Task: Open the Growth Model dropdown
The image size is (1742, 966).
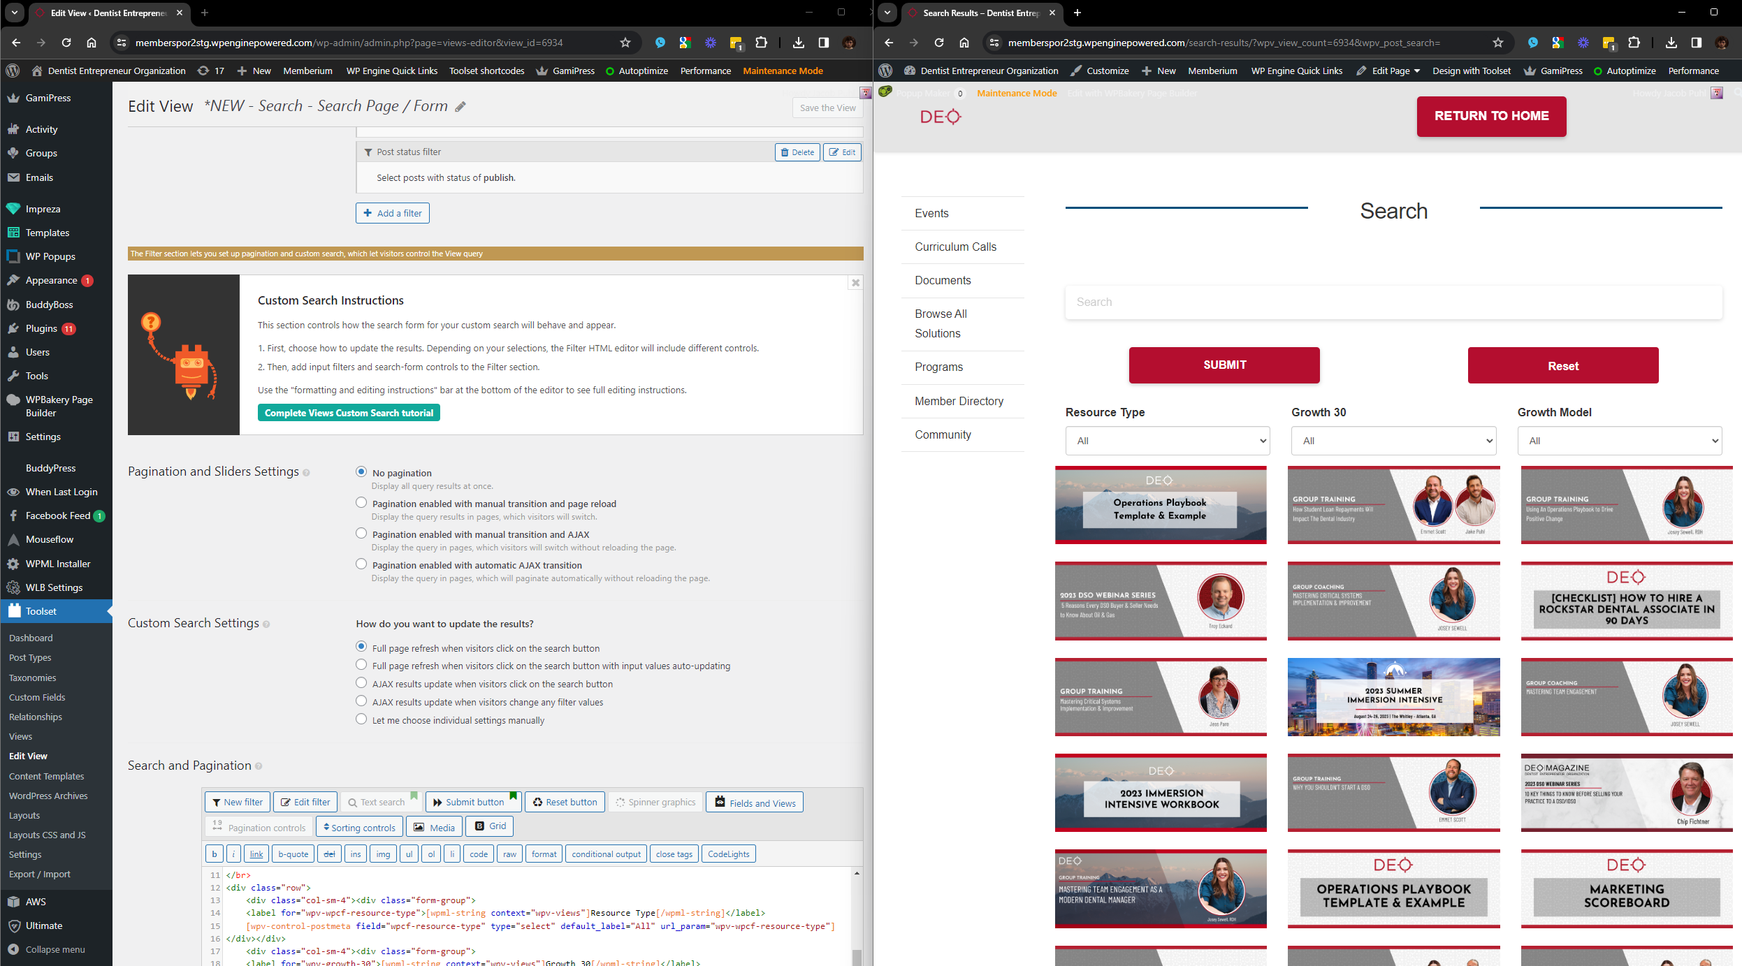Action: click(x=1619, y=441)
